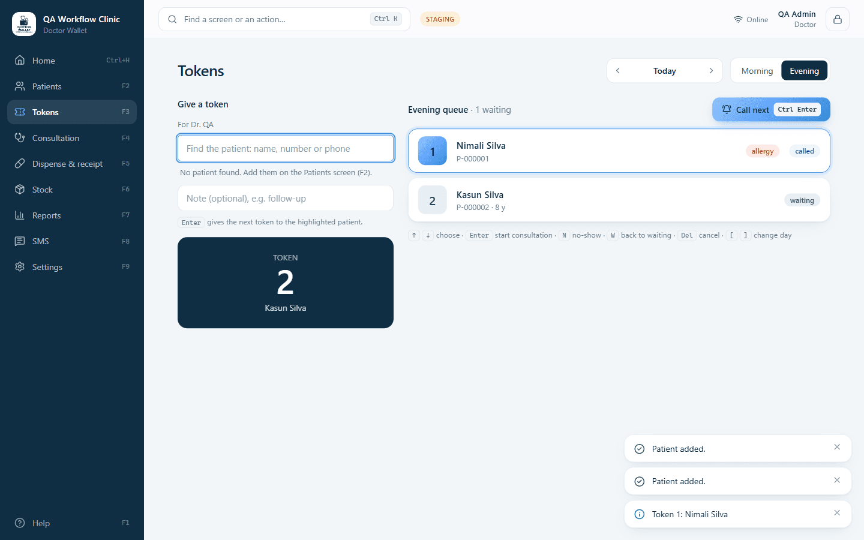The image size is (864, 540).
Task: Close the Token 1: Nimali Silva toast
Action: (x=837, y=512)
